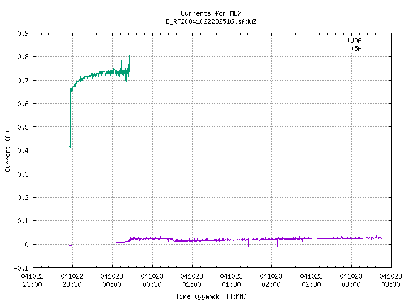Image resolution: width=403 pixels, height=302 pixels.
Task: Click the '+30A' legend label
Action: coord(354,40)
